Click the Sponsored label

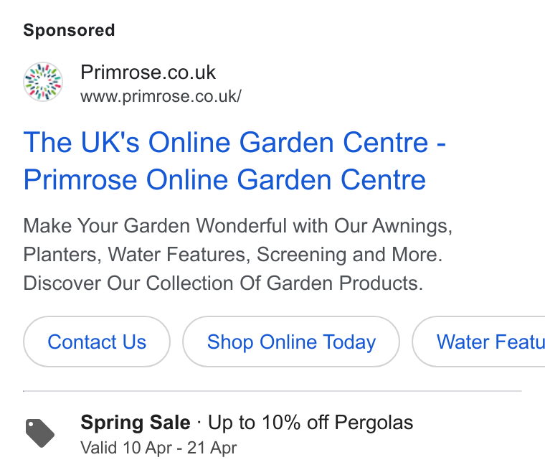(x=69, y=30)
